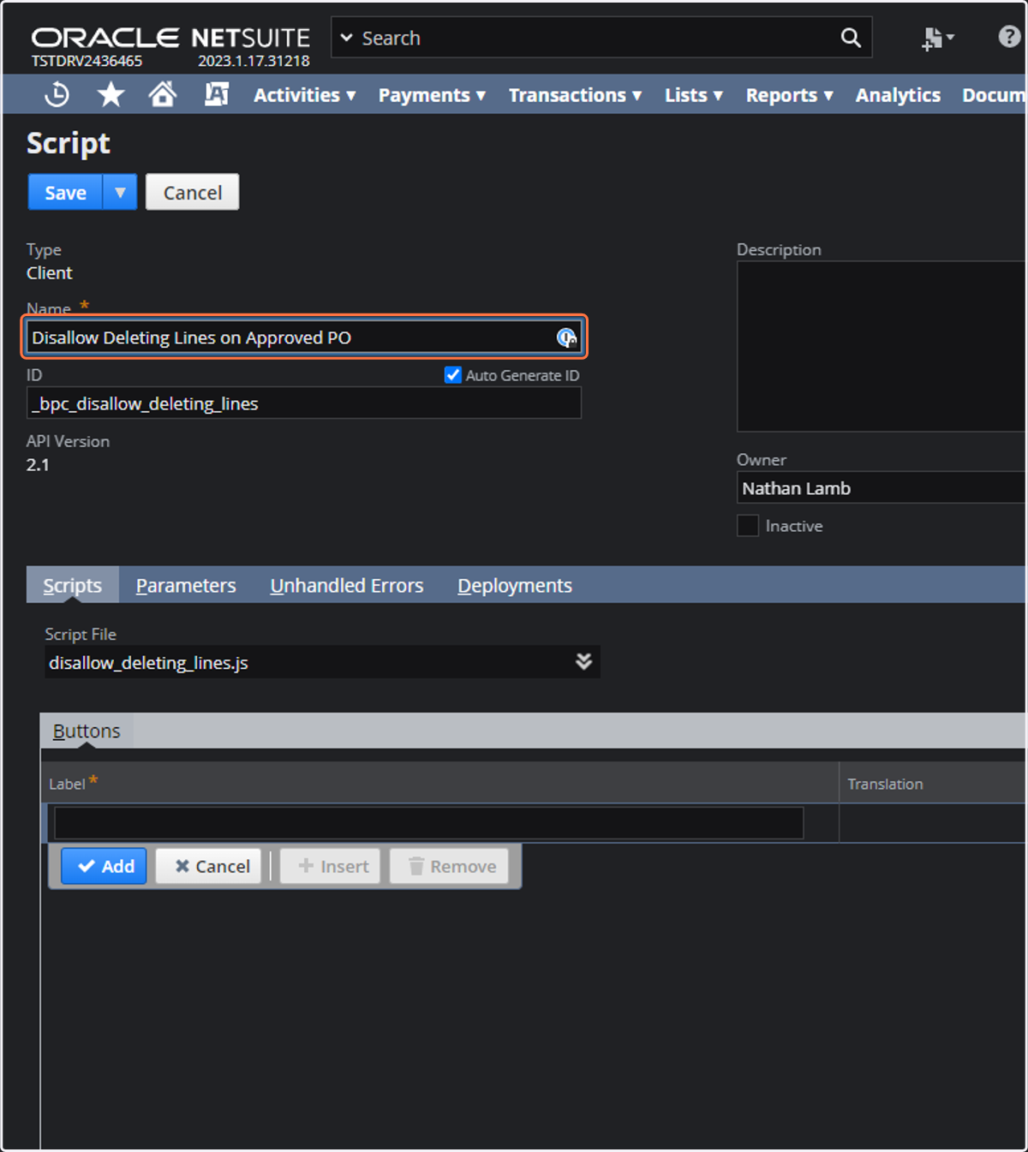Image resolution: width=1028 pixels, height=1152 pixels.
Task: Click the Oracle NetSuite logo
Action: click(170, 38)
